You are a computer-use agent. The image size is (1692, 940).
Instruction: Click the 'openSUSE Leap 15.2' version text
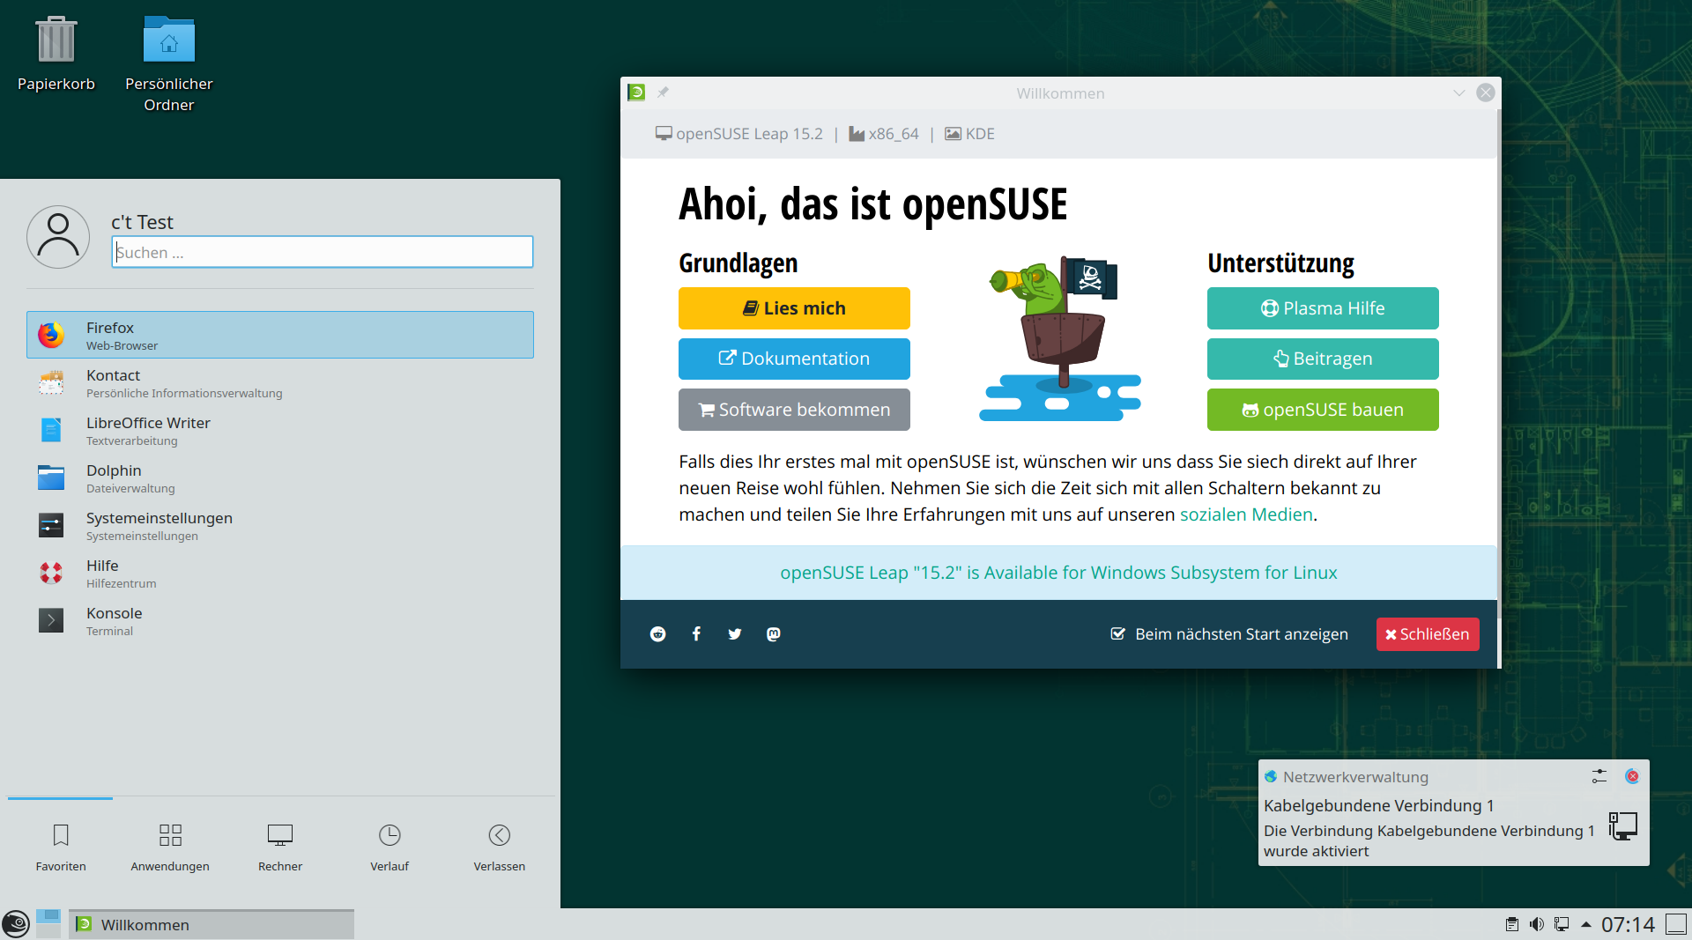(749, 134)
